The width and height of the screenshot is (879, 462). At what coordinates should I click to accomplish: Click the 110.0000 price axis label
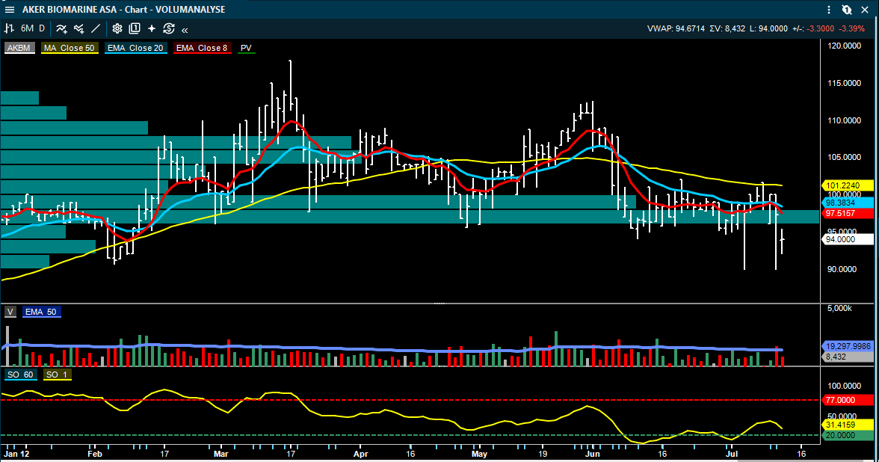pyautogui.click(x=845, y=120)
